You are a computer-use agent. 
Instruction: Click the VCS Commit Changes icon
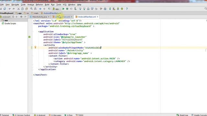point(84,9)
